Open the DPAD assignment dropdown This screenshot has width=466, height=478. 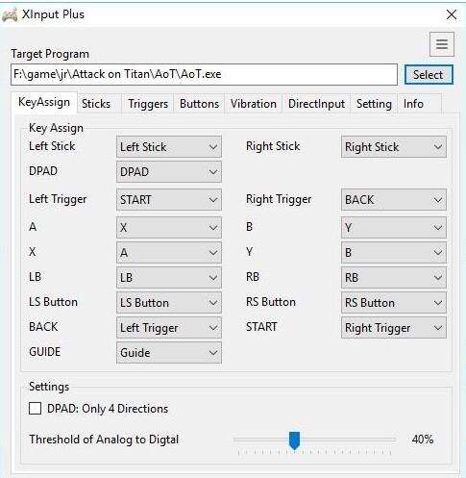click(x=169, y=172)
